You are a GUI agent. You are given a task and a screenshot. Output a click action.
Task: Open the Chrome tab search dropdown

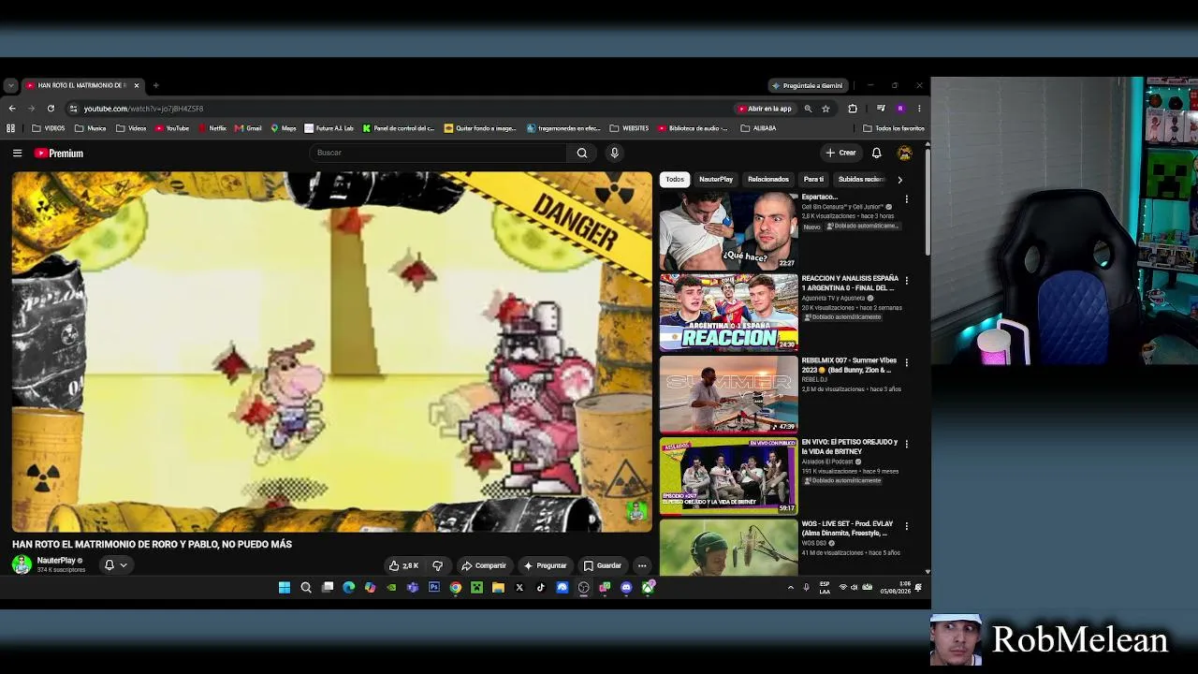tap(10, 85)
